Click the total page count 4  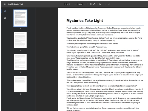69,4
